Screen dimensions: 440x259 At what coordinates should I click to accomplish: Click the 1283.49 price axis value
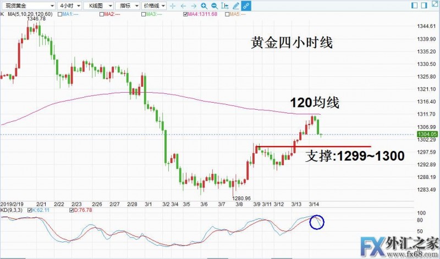[426, 190]
